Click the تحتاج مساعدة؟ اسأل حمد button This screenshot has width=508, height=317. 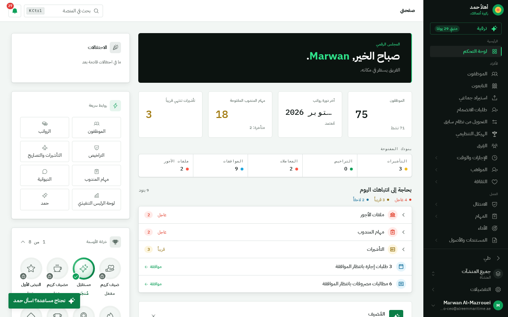(x=44, y=301)
